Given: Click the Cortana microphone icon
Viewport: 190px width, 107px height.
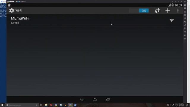Looking at the screenshot, I should [37, 105].
